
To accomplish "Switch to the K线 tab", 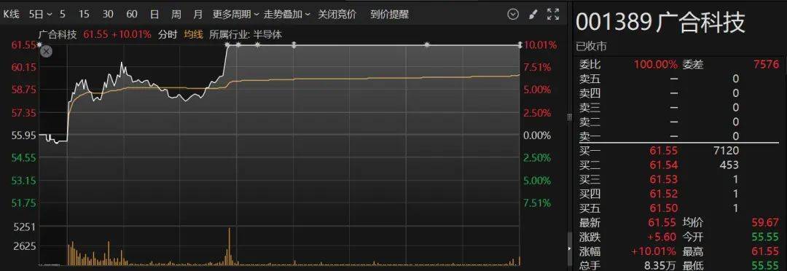I will tap(12, 14).
